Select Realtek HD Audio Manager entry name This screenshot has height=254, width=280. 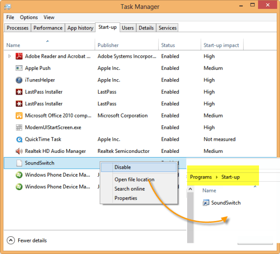[x=56, y=151]
